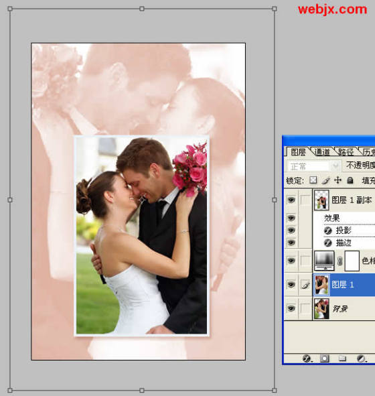Click the bottom-middle transform handle
This screenshot has height=396, width=375.
click(142, 390)
